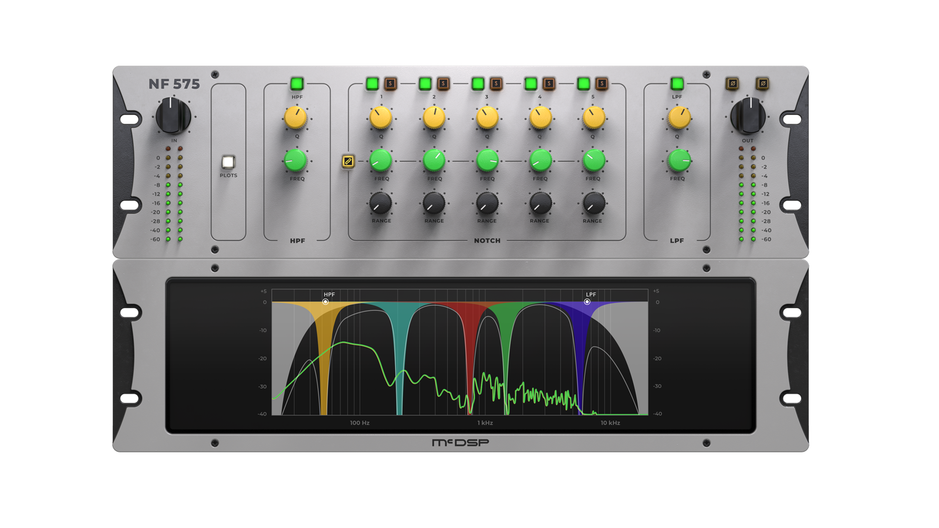Image resolution: width=939 pixels, height=528 pixels.
Task: Toggle the HPF enable green button
Action: point(297,83)
